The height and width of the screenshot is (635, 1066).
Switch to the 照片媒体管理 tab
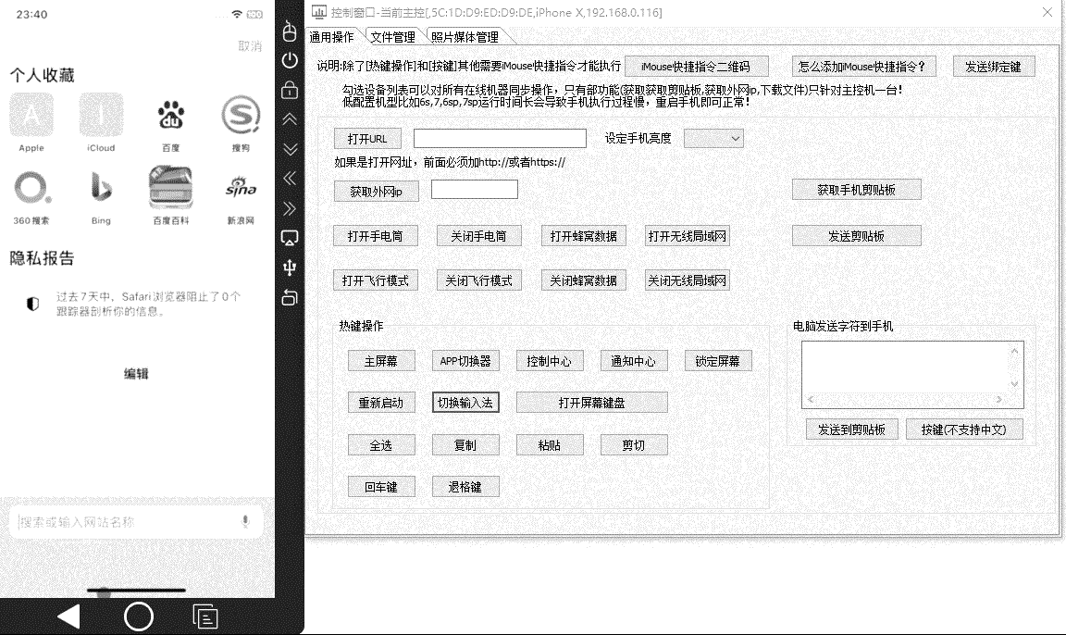pyautogui.click(x=465, y=37)
